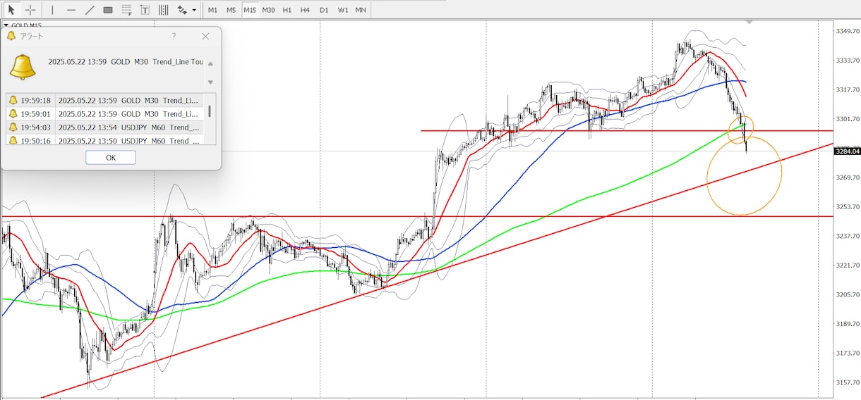Choose the vertical line drawing tool

[52, 10]
